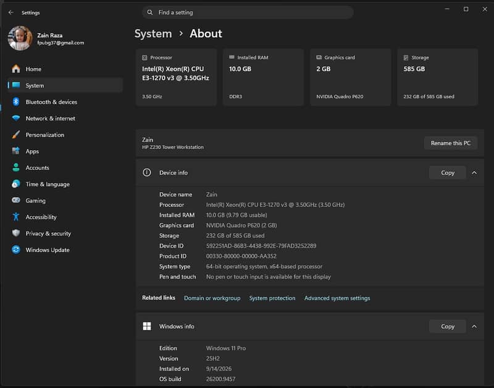Click the Installed RAM icon
Viewport: 494px width, 388px height.
(232, 57)
